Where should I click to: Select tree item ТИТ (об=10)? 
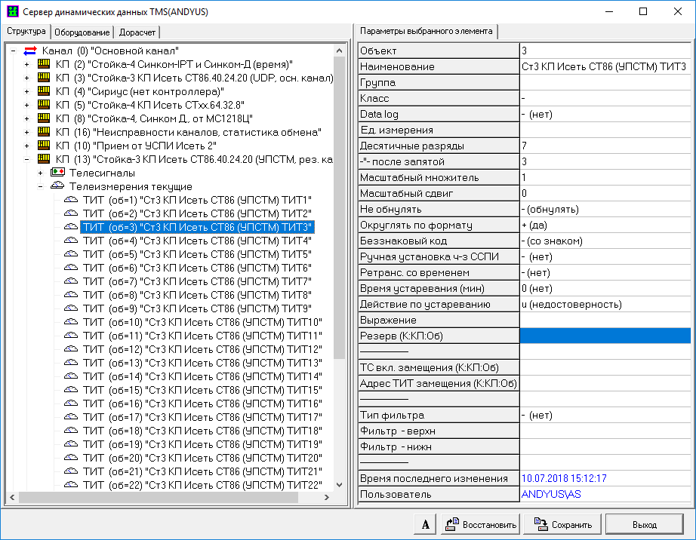coord(202,322)
